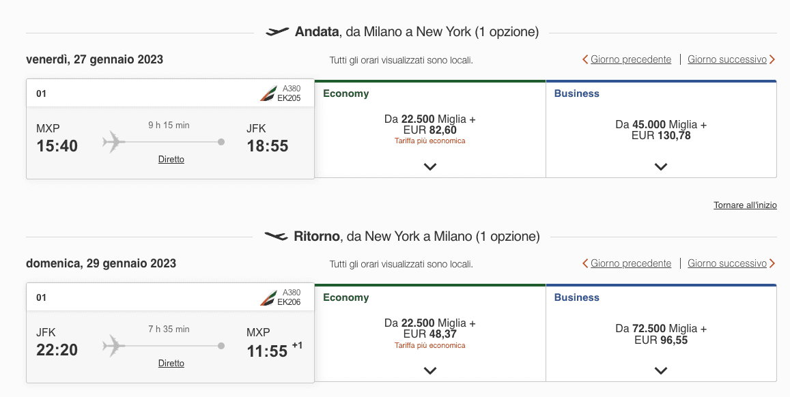Select the Business tab for the return flight

[576, 297]
